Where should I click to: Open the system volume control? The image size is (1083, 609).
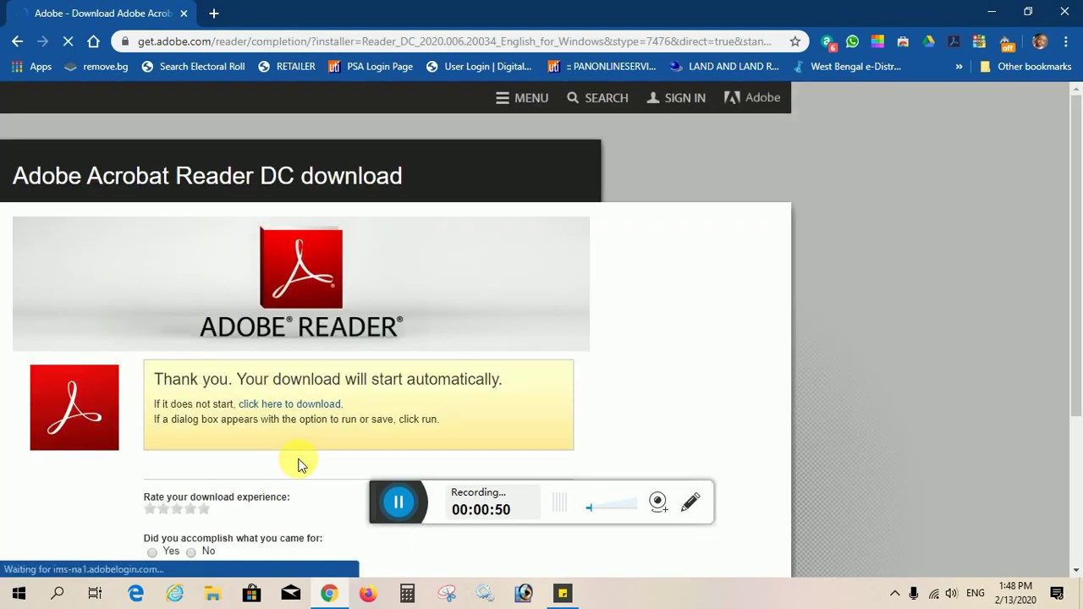click(952, 594)
